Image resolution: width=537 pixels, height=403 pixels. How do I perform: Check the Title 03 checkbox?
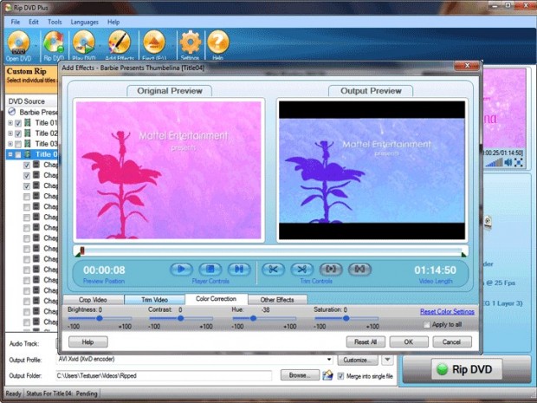(x=18, y=144)
